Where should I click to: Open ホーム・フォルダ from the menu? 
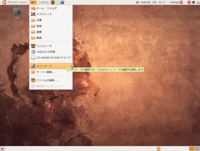click(51, 8)
